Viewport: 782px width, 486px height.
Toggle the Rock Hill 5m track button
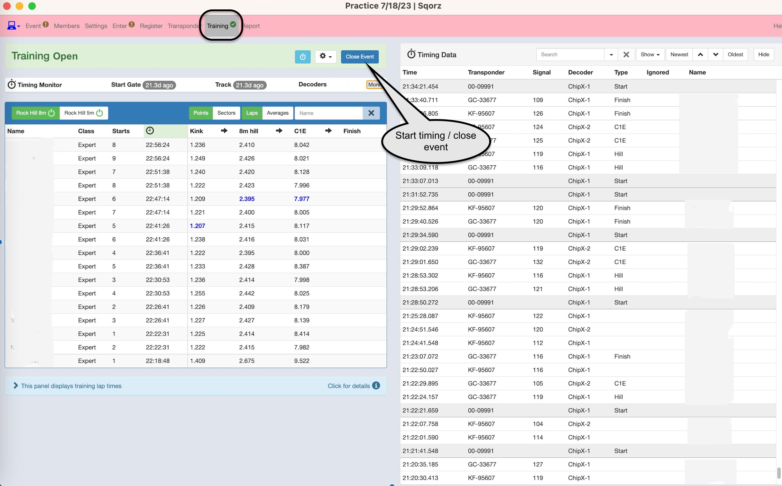pos(84,113)
